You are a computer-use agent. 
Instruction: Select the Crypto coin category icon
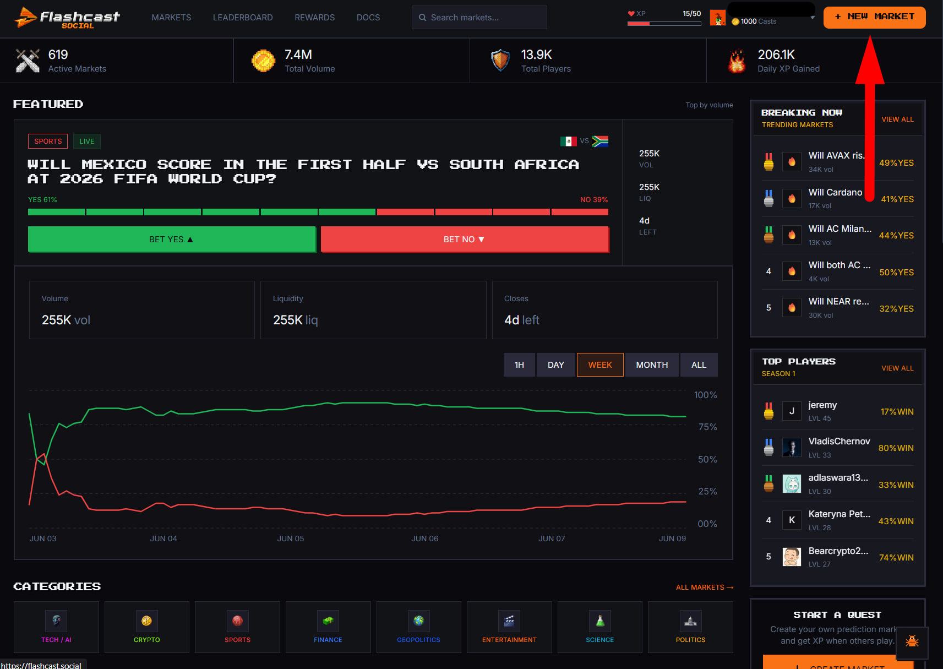click(146, 621)
